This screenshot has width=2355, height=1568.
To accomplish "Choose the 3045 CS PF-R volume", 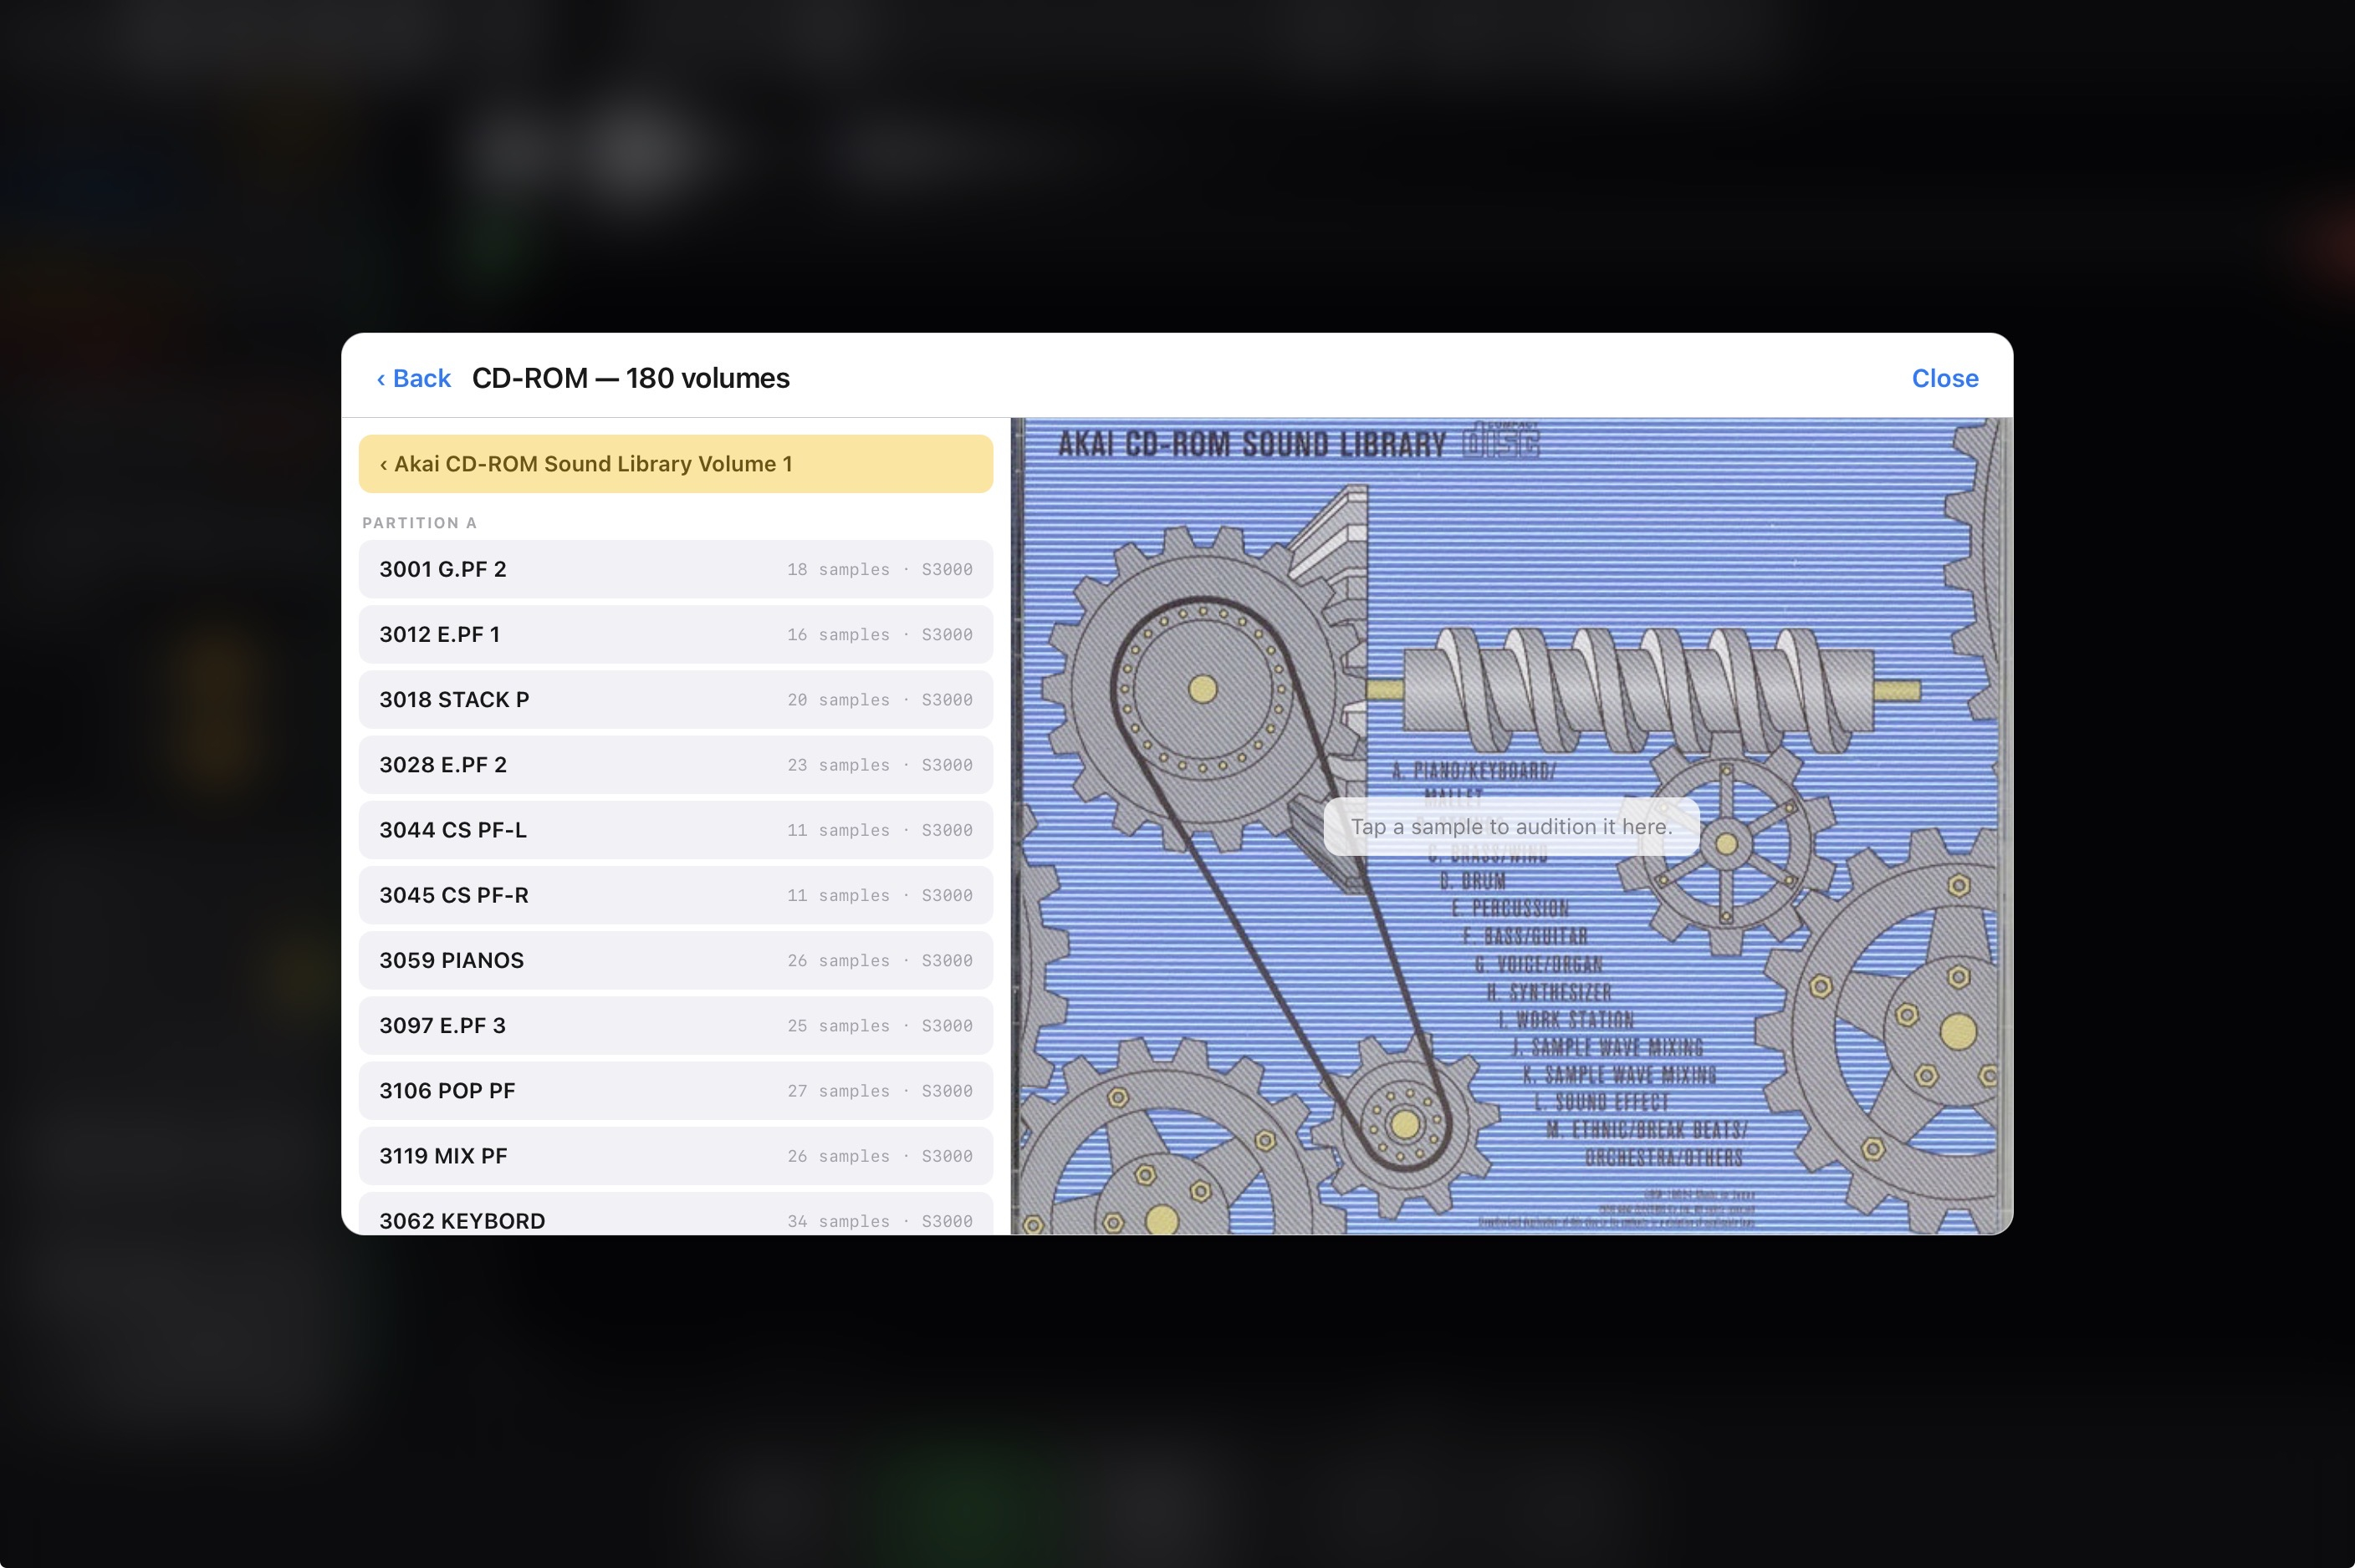I will (675, 895).
